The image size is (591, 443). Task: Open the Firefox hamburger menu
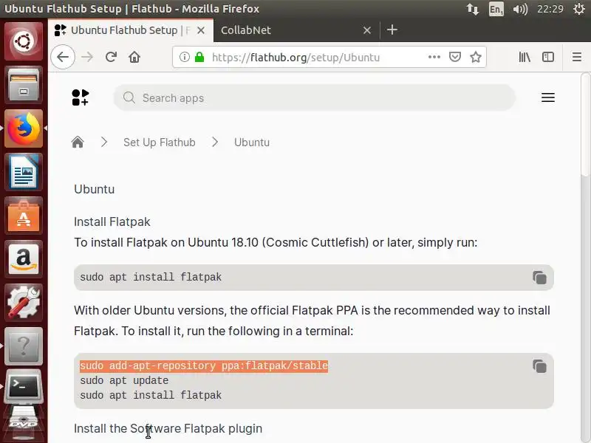pos(577,58)
